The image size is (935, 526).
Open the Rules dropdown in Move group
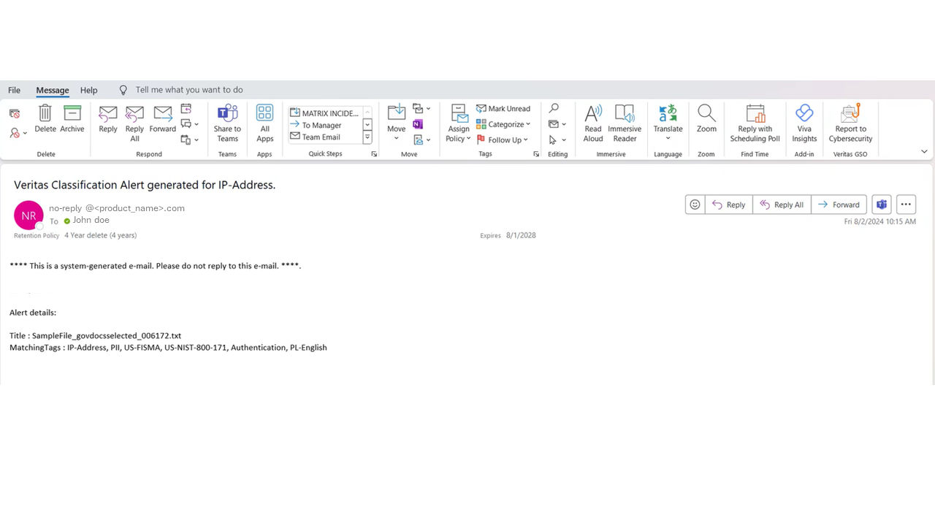pyautogui.click(x=421, y=109)
